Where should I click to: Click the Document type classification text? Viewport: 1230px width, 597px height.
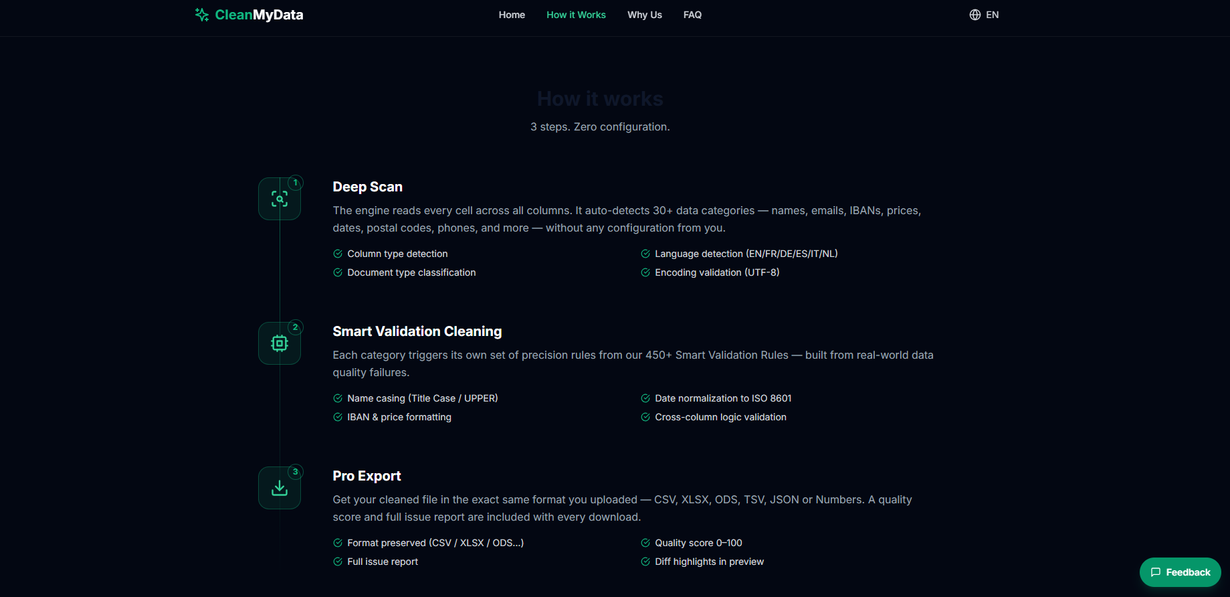click(x=411, y=272)
